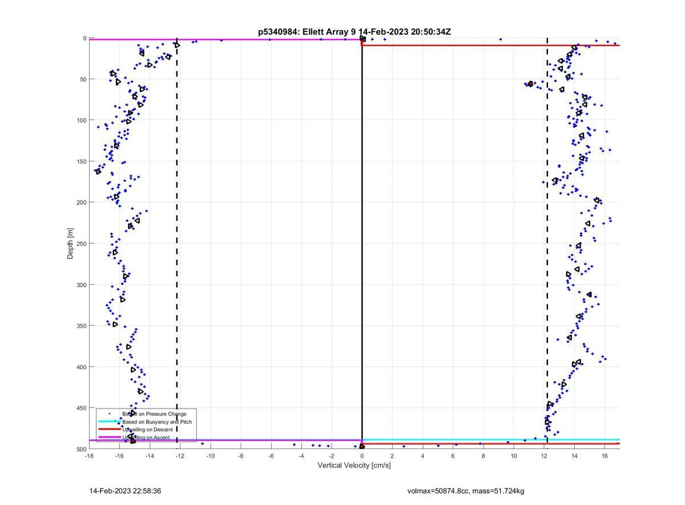Screen dimensions: 685x505
Task: Click the cyan horizontal line near 490 m
Action: 491,439
